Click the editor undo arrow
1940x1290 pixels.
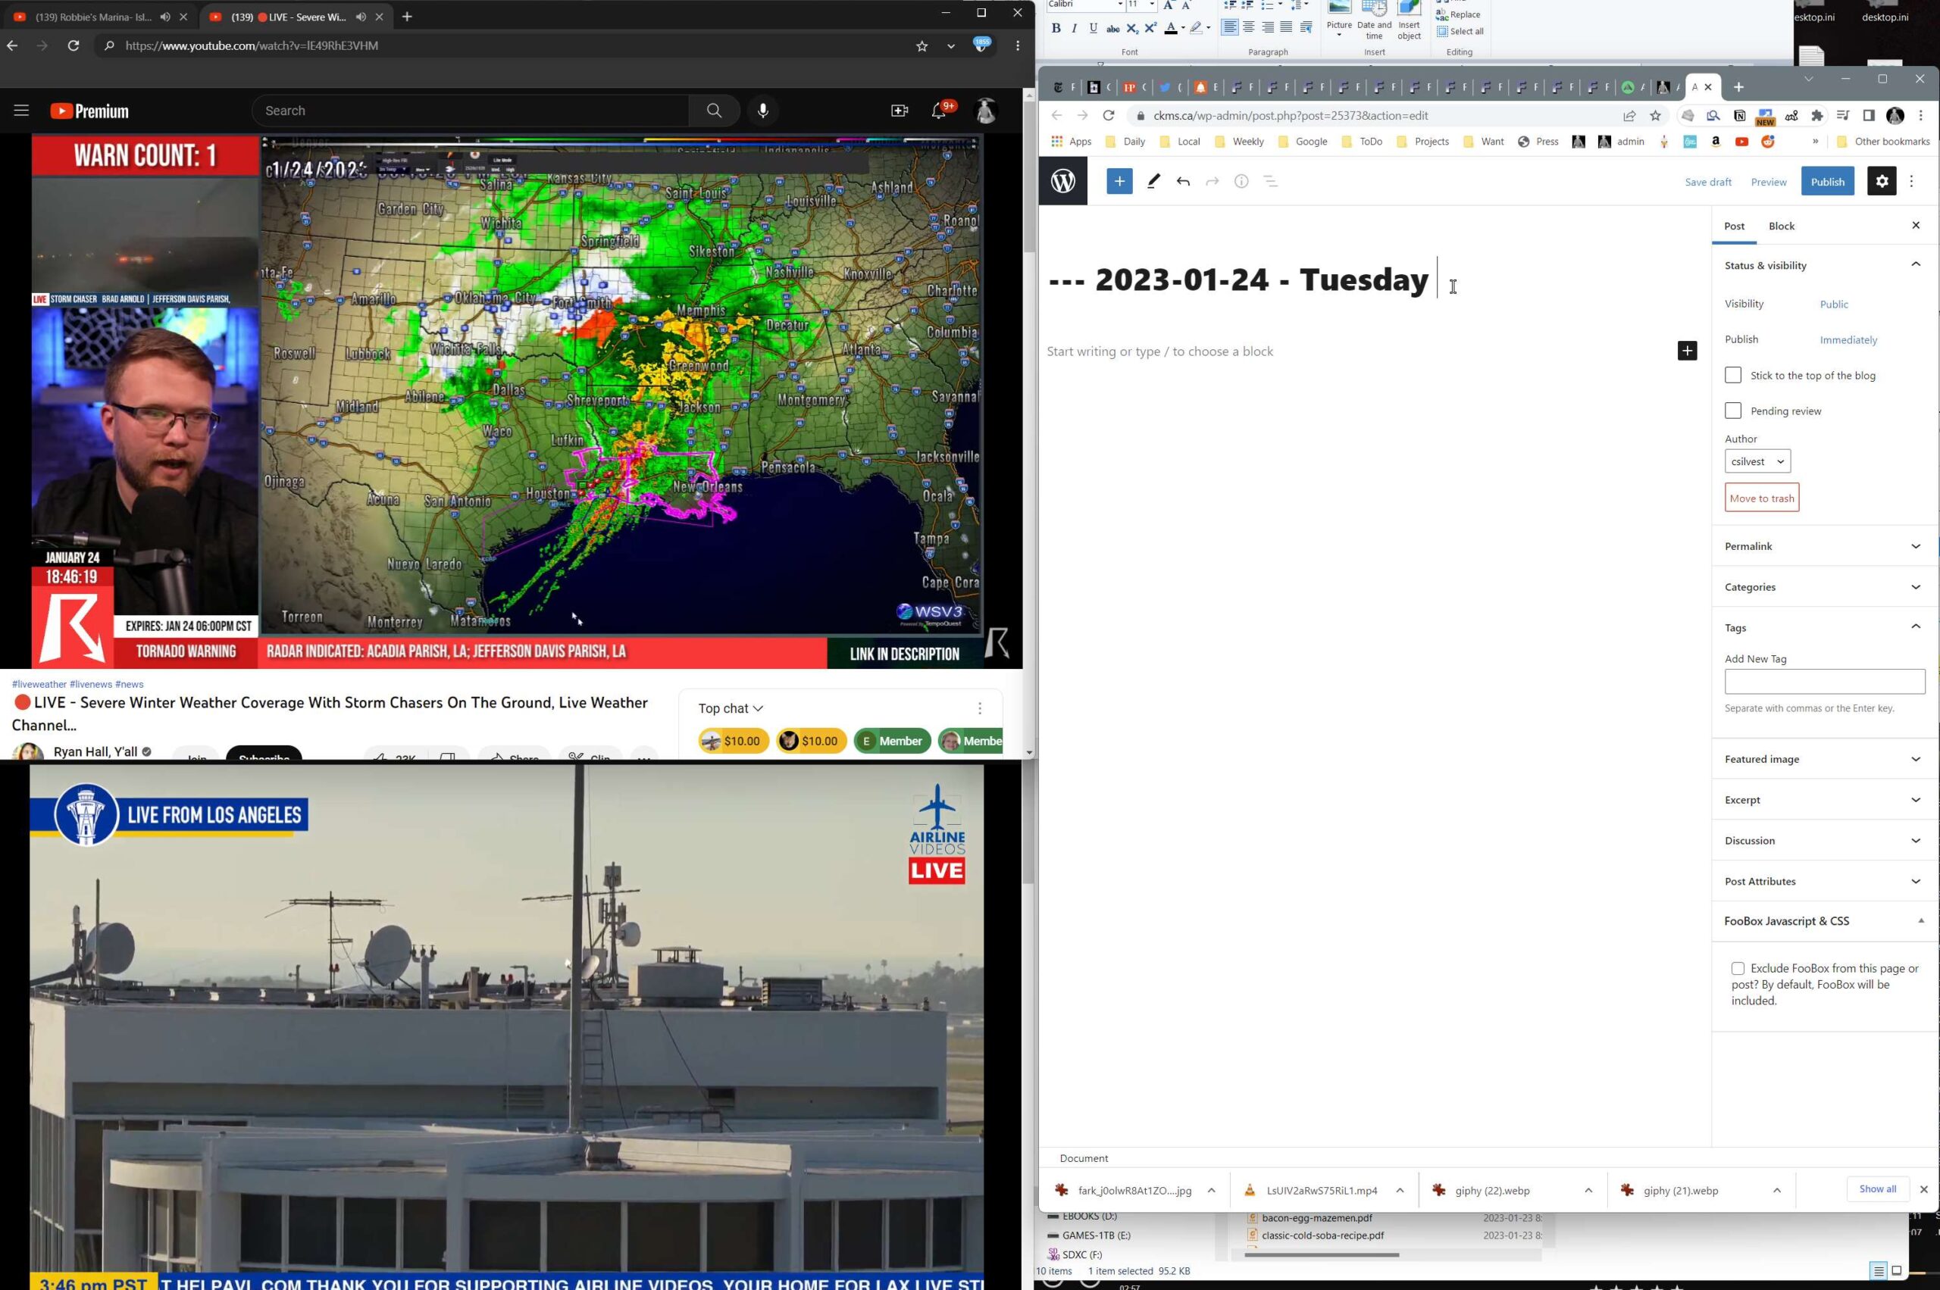[x=1183, y=181]
